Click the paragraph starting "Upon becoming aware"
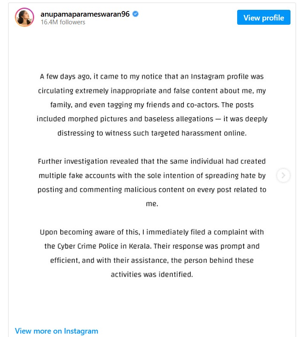Image resolution: width=302 pixels, height=337 pixels. click(x=152, y=253)
